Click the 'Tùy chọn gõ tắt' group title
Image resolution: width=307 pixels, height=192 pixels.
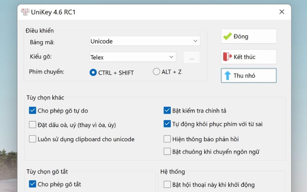[47, 172]
